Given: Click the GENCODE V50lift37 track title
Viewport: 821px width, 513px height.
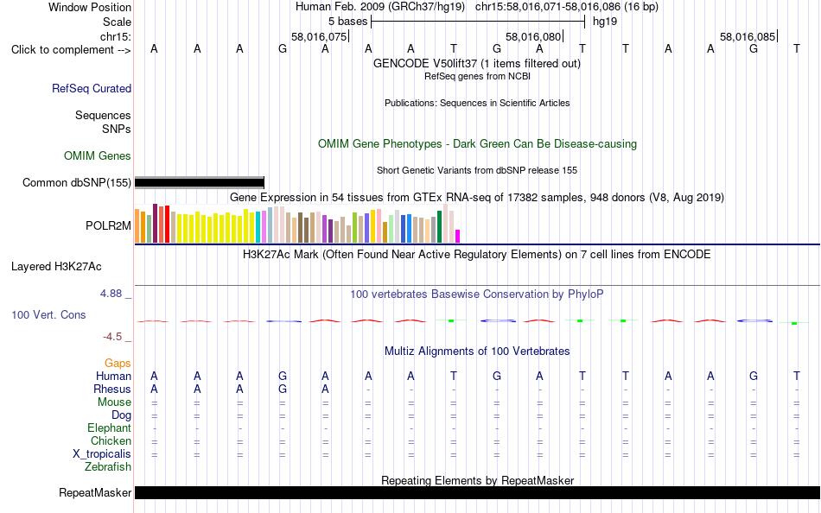Looking at the screenshot, I should pyautogui.click(x=476, y=63).
